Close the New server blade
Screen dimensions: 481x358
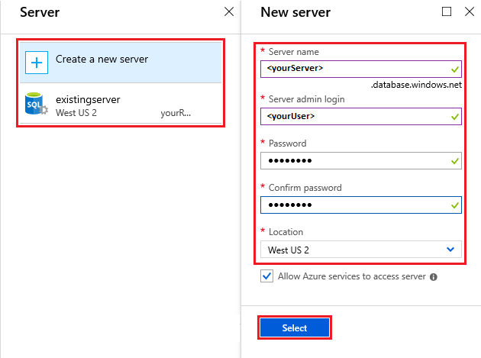point(470,11)
